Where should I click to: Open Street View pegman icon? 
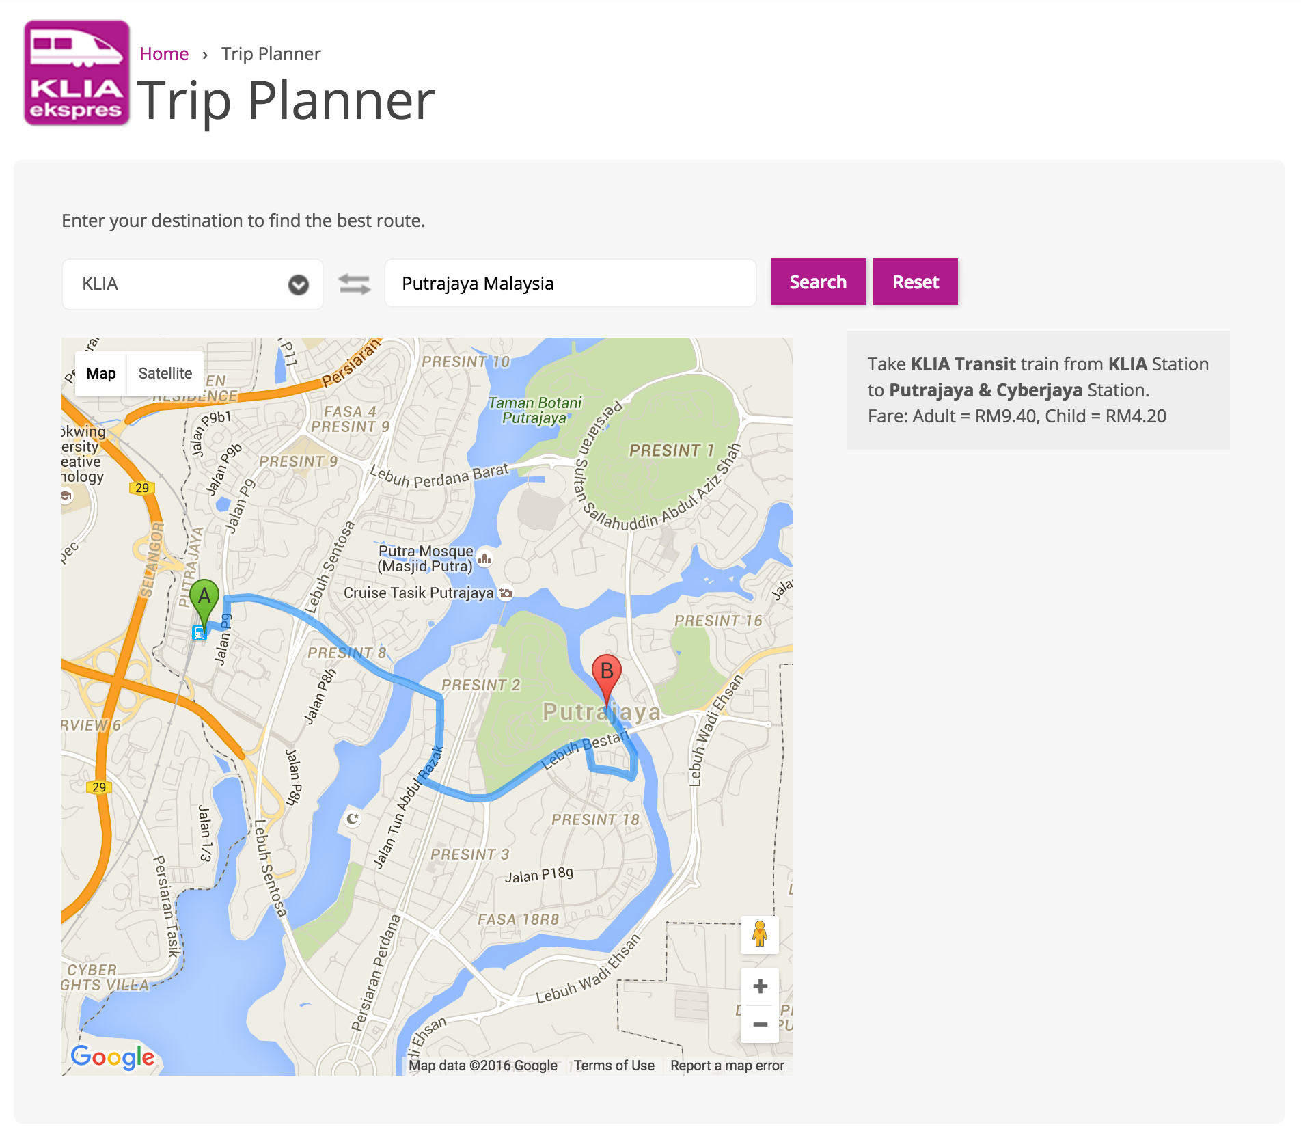coord(760,934)
